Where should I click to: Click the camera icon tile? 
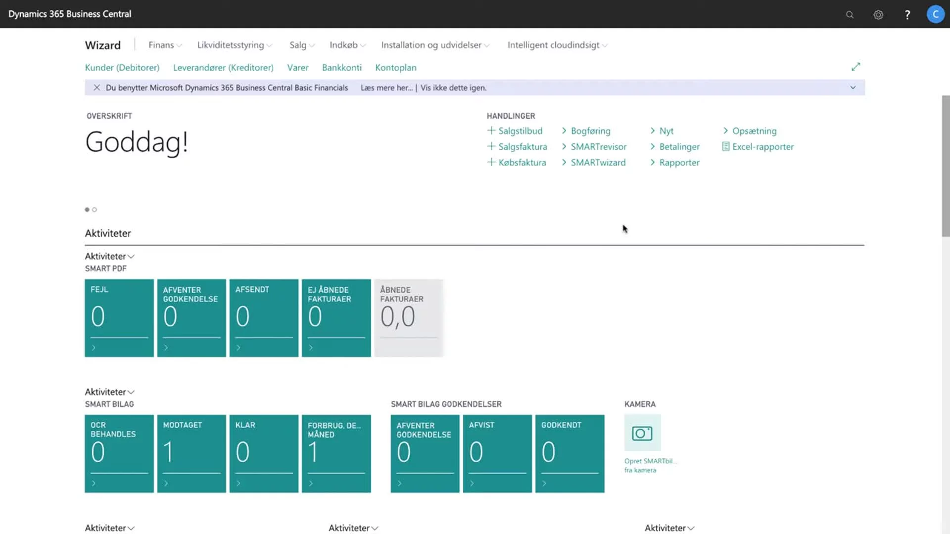point(642,433)
